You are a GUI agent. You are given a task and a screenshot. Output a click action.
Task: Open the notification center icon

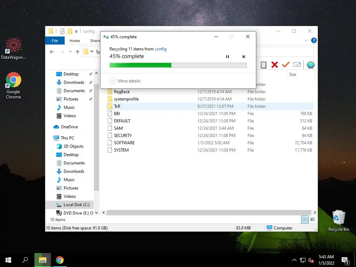point(345,260)
